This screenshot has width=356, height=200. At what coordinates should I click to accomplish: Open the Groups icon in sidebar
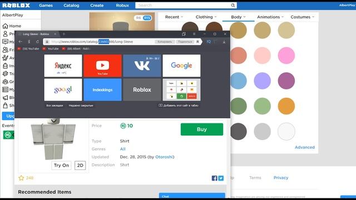[x=5, y=82]
